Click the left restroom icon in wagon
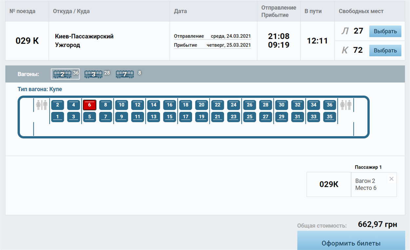This screenshot has height=250, width=410. [42, 105]
